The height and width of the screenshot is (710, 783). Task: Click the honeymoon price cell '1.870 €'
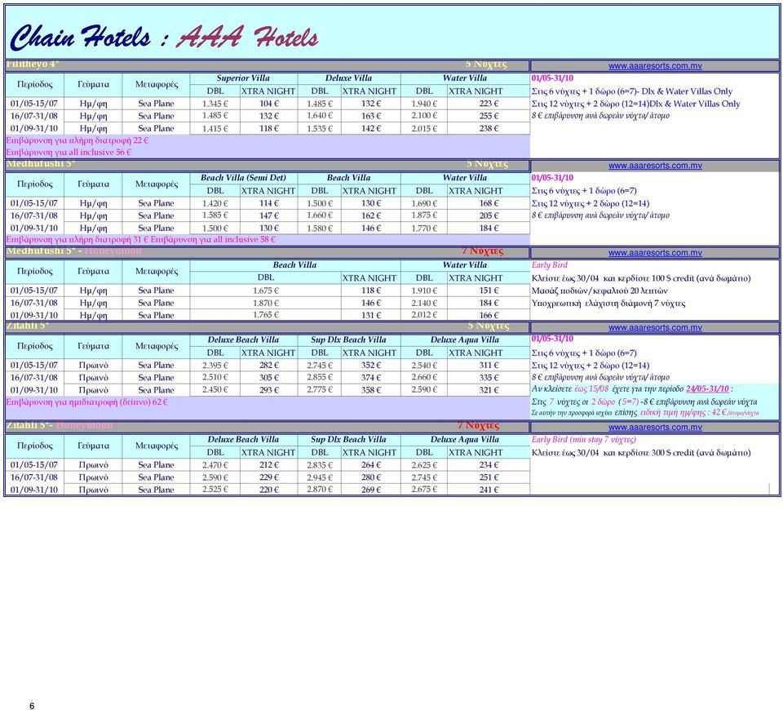point(266,303)
